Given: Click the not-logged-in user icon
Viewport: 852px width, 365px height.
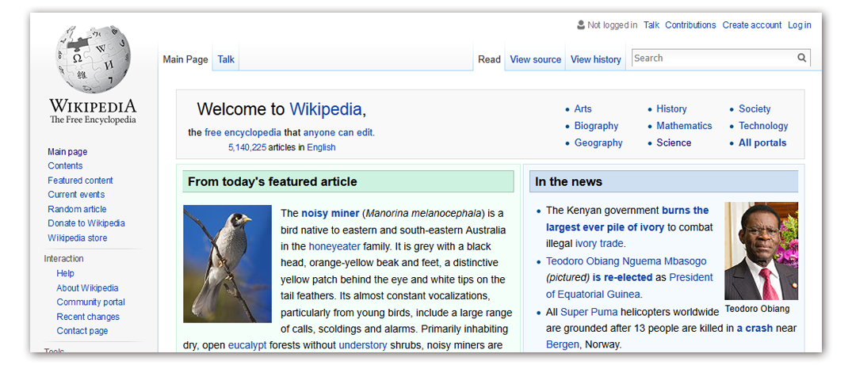Looking at the screenshot, I should (581, 25).
